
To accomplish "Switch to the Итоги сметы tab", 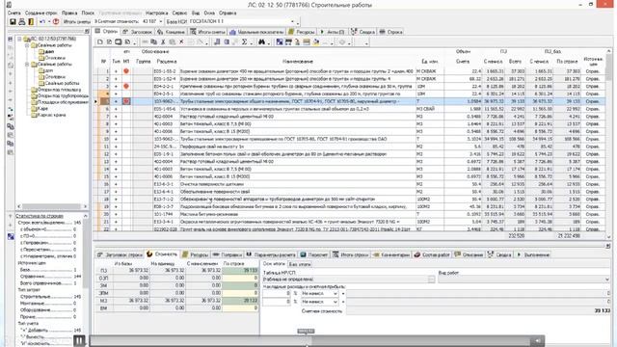I will coord(207,32).
